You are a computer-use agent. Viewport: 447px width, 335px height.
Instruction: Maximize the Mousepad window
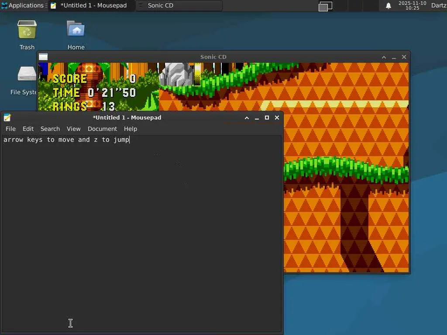coord(267,118)
